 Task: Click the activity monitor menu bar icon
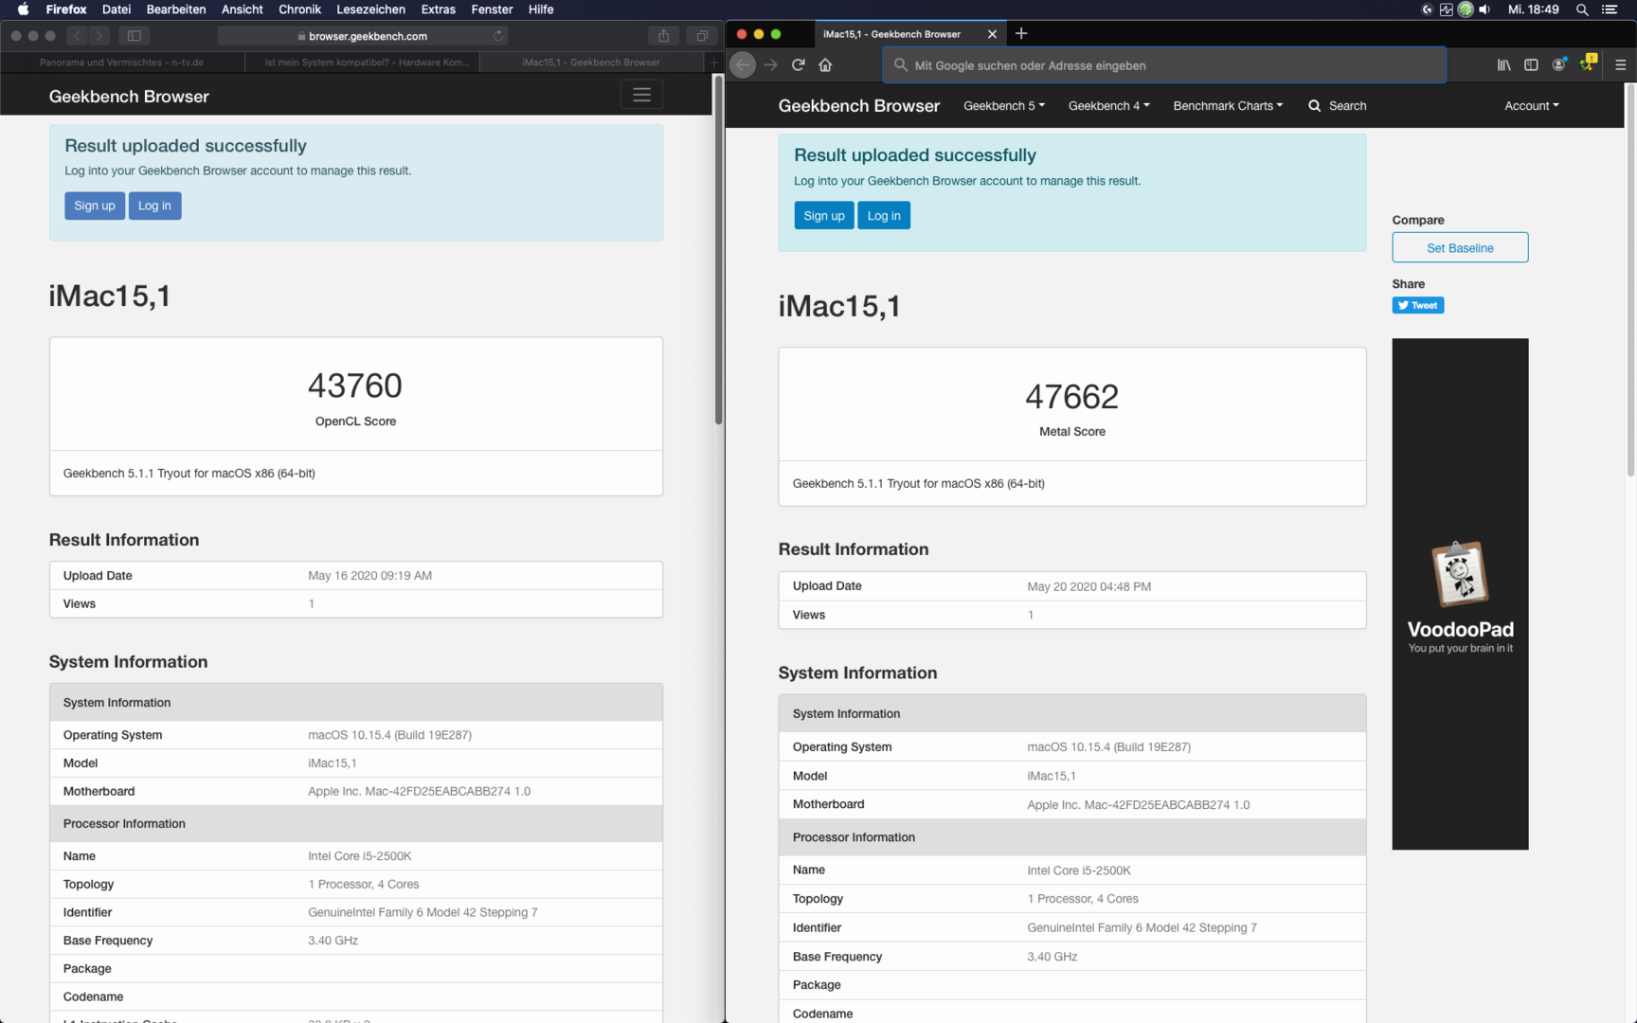(1446, 9)
